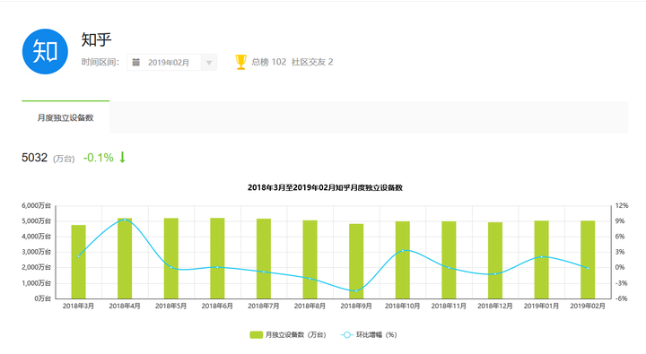Click the 2018年9月 x-axis label
Image resolution: width=646 pixels, height=354 pixels.
pyautogui.click(x=356, y=306)
